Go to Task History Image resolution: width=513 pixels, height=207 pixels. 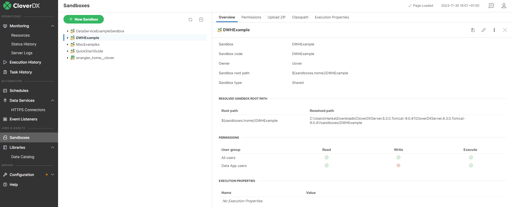[21, 72]
